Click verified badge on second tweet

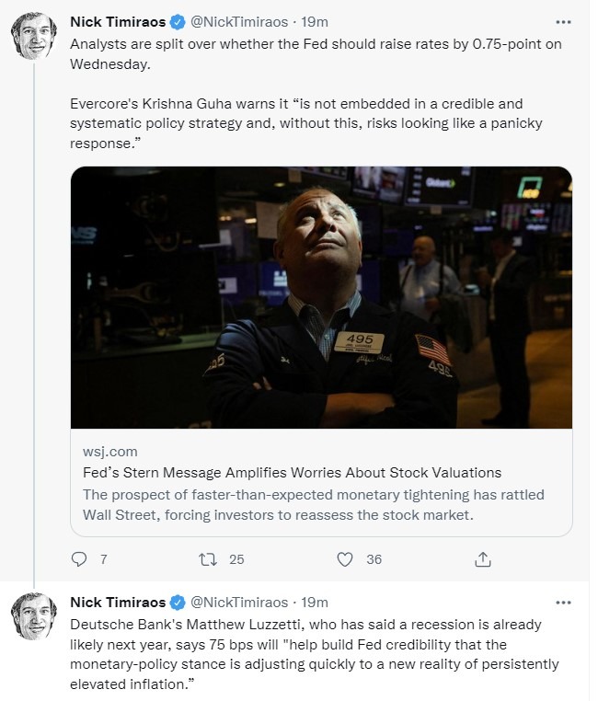click(178, 603)
